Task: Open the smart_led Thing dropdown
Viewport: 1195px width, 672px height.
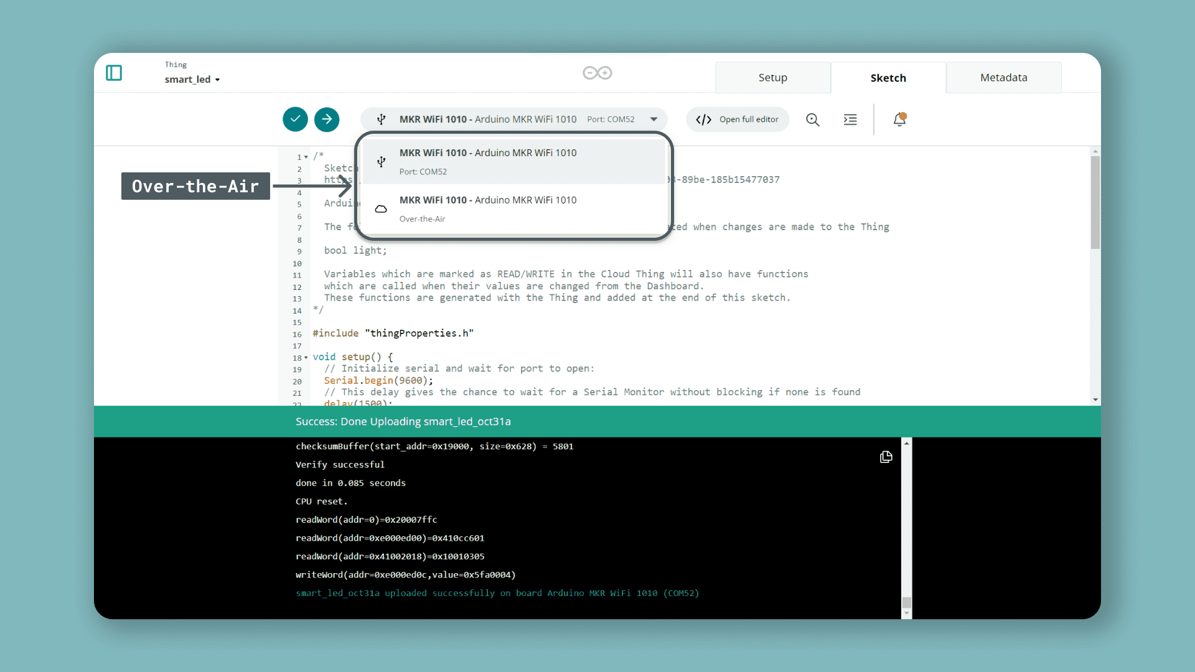Action: pos(192,80)
